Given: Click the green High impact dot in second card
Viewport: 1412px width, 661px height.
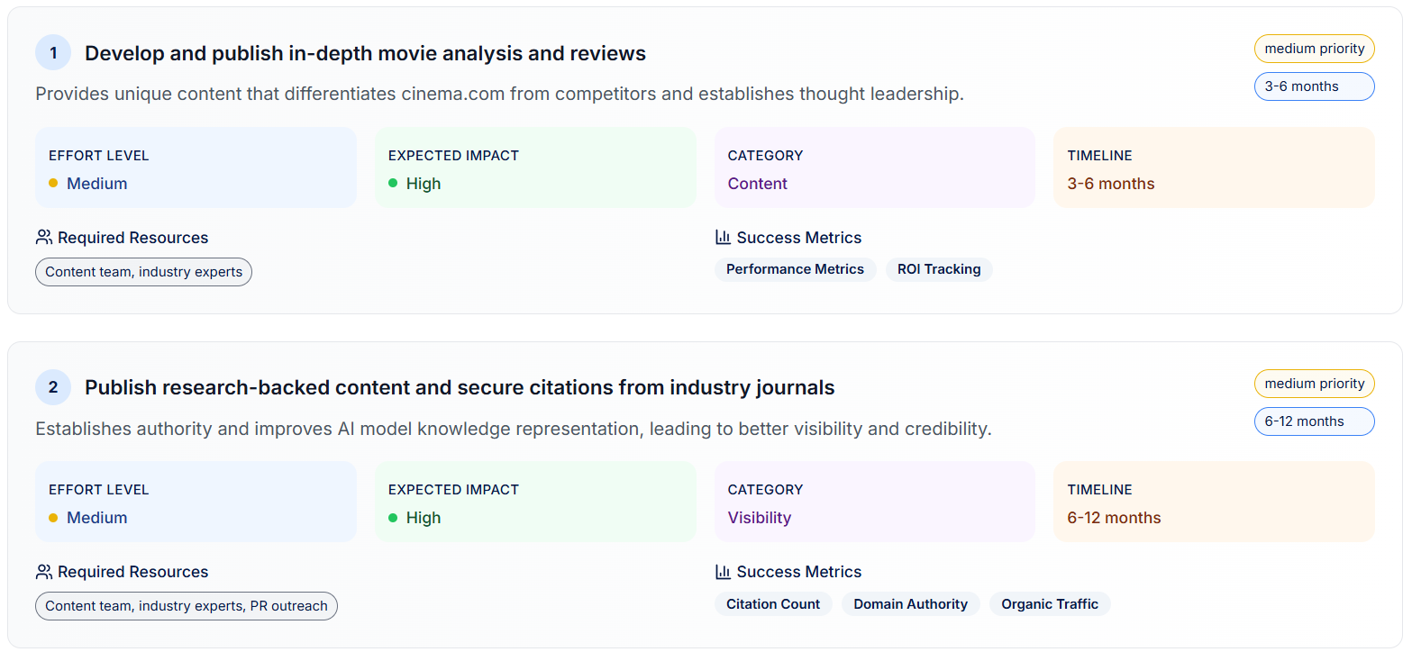Looking at the screenshot, I should pyautogui.click(x=393, y=518).
